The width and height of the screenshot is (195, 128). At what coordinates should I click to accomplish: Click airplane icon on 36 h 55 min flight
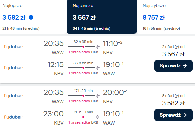coord(98,68)
